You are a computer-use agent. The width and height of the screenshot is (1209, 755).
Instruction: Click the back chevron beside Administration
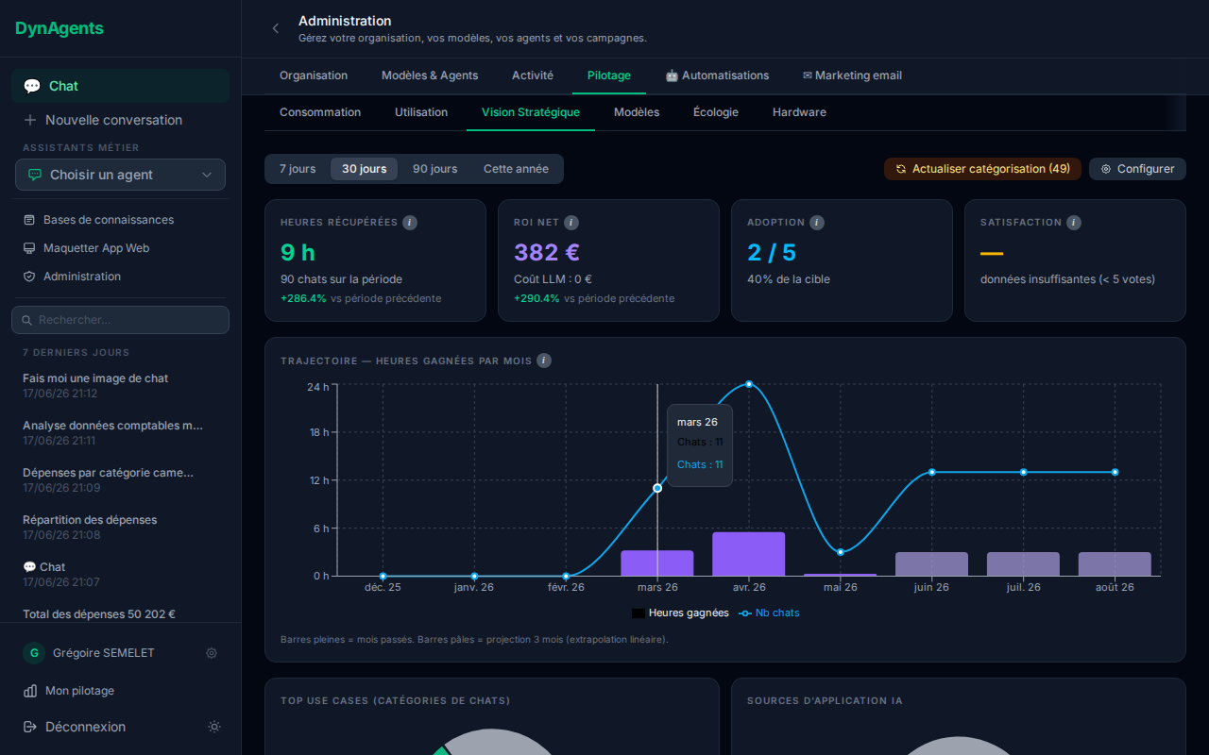(276, 28)
